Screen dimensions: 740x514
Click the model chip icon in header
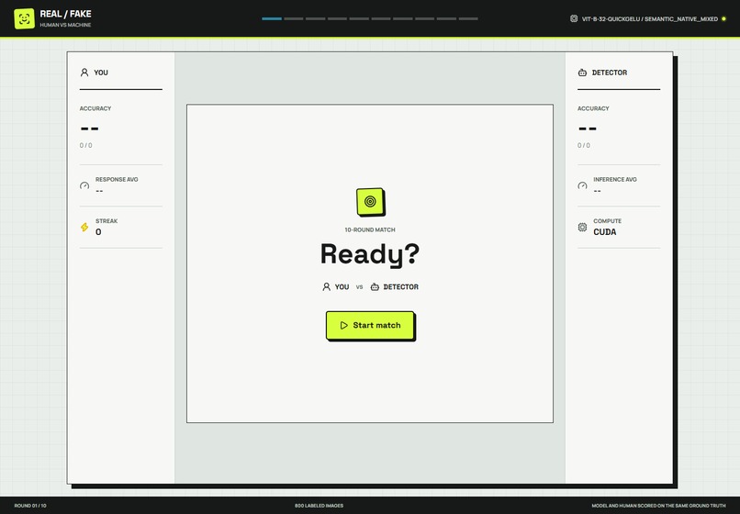pyautogui.click(x=574, y=19)
